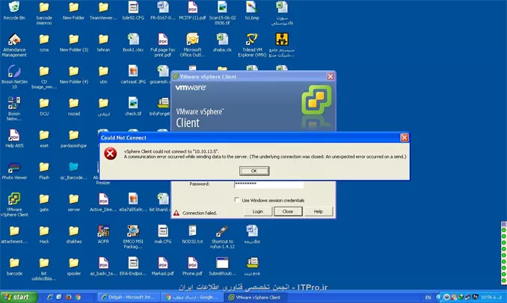Viewport: 507px width, 303px height.
Task: Click Internet Explorer quick launch icon
Action: point(50,297)
